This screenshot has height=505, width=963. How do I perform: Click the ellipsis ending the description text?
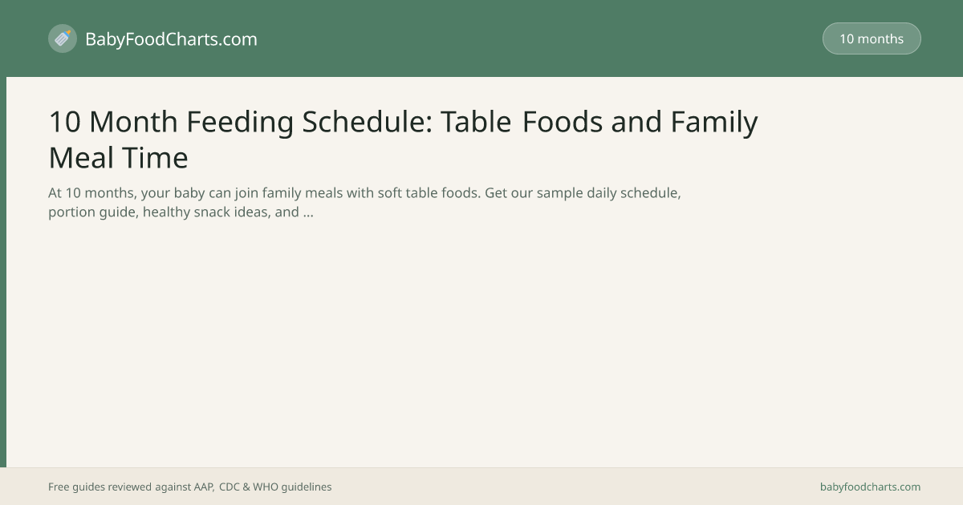[x=308, y=212]
